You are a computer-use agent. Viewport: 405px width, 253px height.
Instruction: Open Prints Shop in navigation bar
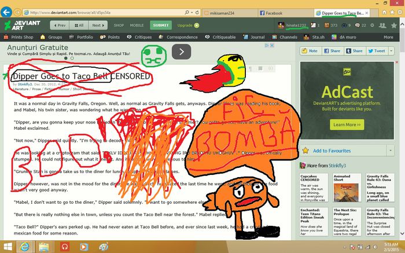pyautogui.click(x=19, y=37)
